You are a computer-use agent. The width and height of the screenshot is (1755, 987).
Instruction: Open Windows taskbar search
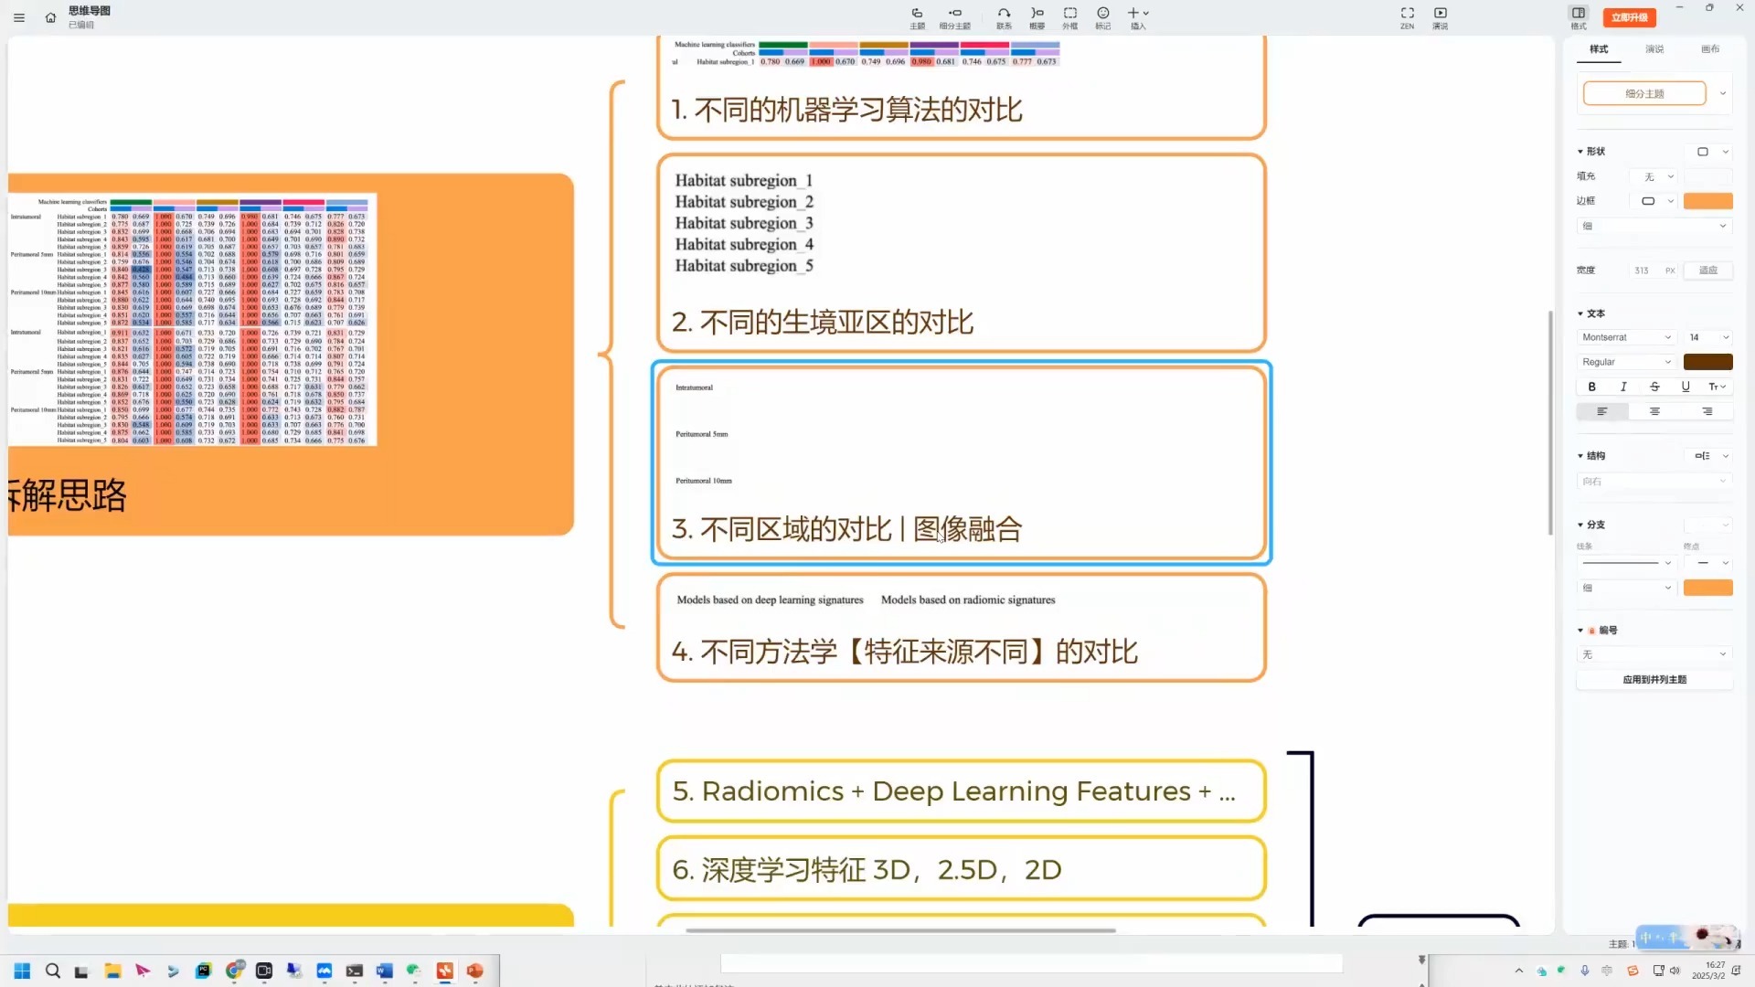point(52,971)
